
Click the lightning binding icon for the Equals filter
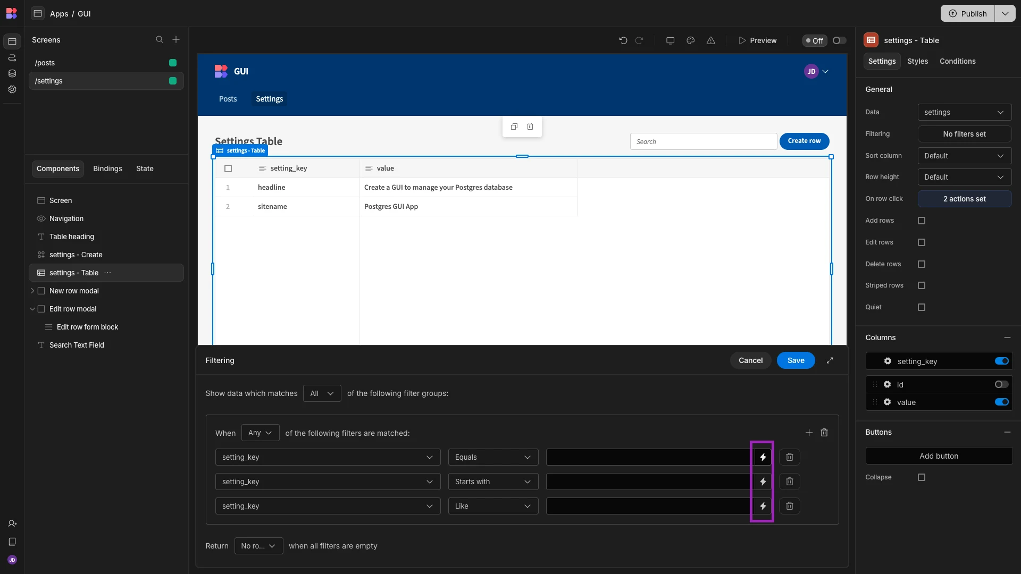point(763,457)
